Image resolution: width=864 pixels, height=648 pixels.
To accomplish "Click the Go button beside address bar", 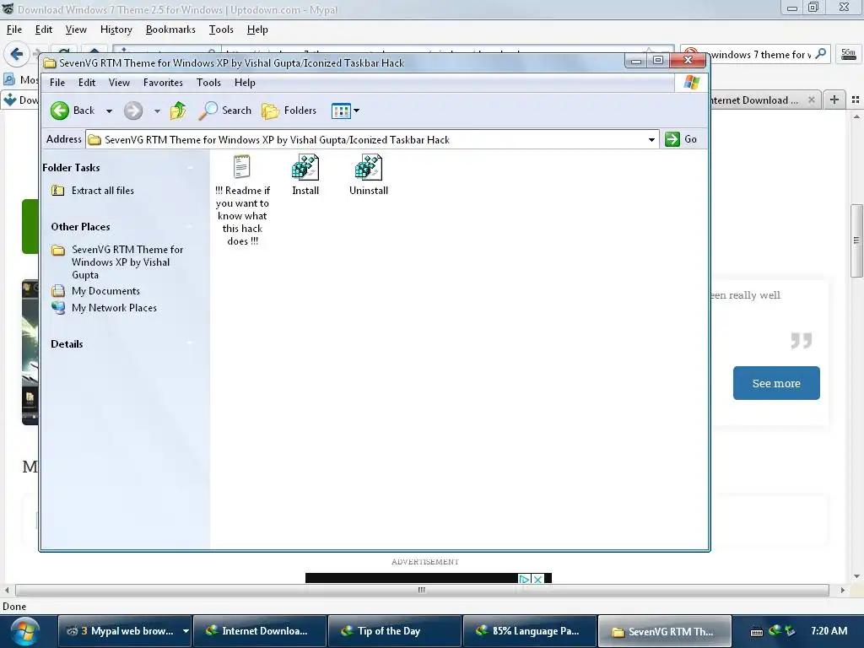I will pyautogui.click(x=681, y=139).
